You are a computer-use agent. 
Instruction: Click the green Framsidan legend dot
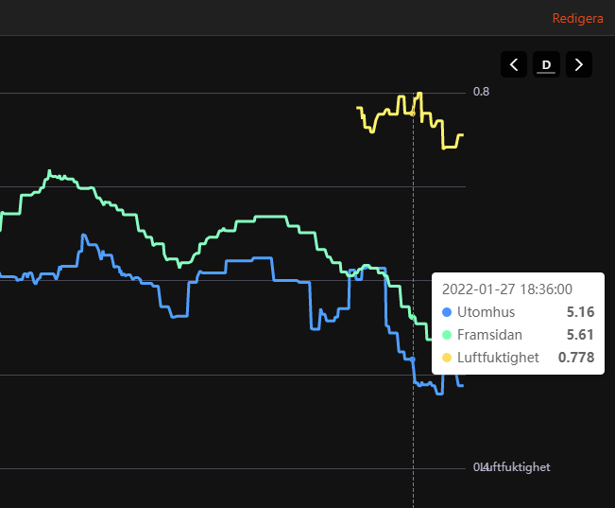(x=447, y=335)
